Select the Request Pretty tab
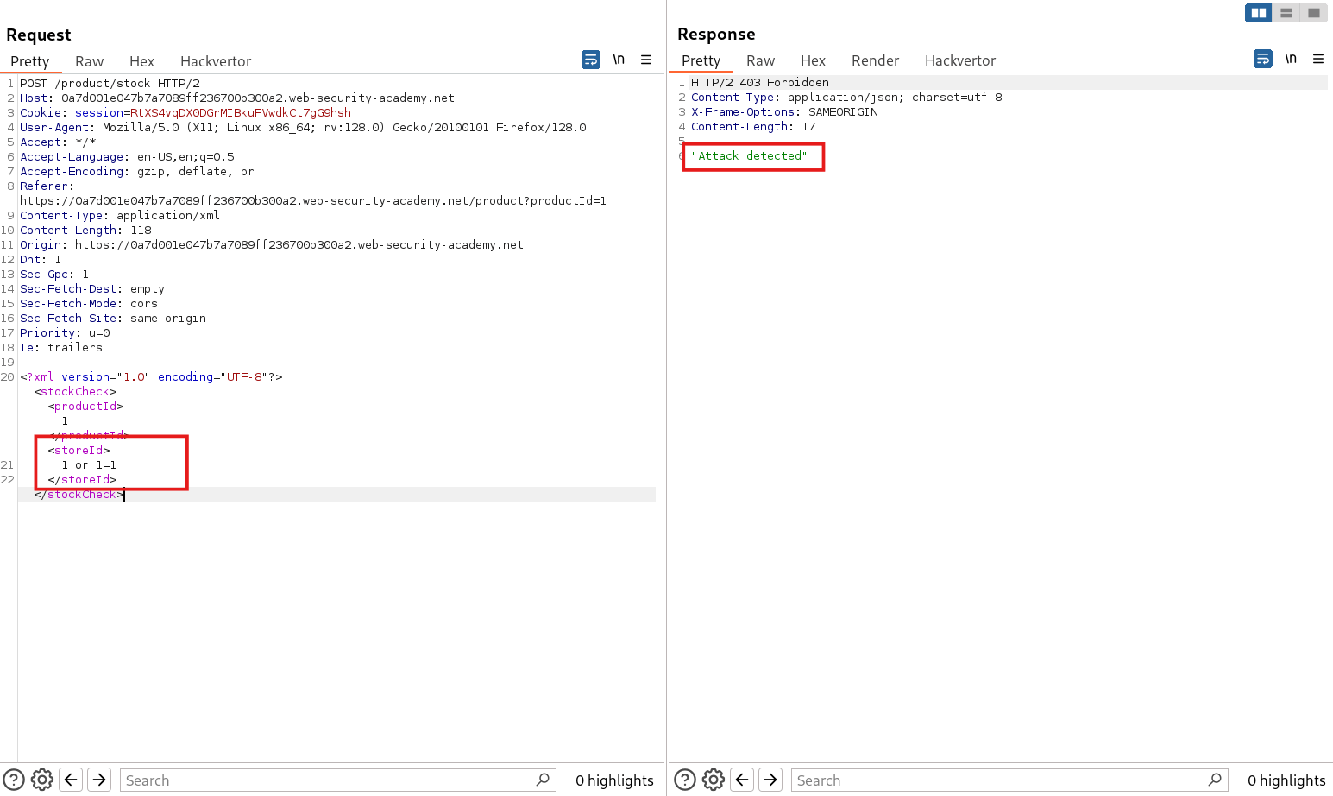1333x796 pixels. 30,61
